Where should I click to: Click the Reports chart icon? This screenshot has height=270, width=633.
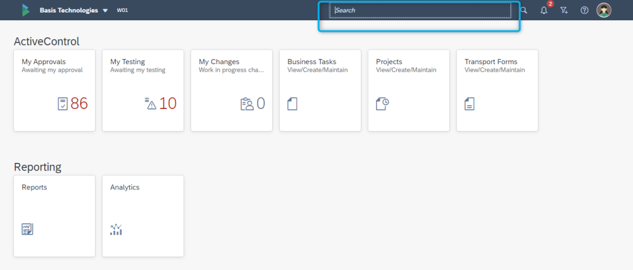coord(27,229)
